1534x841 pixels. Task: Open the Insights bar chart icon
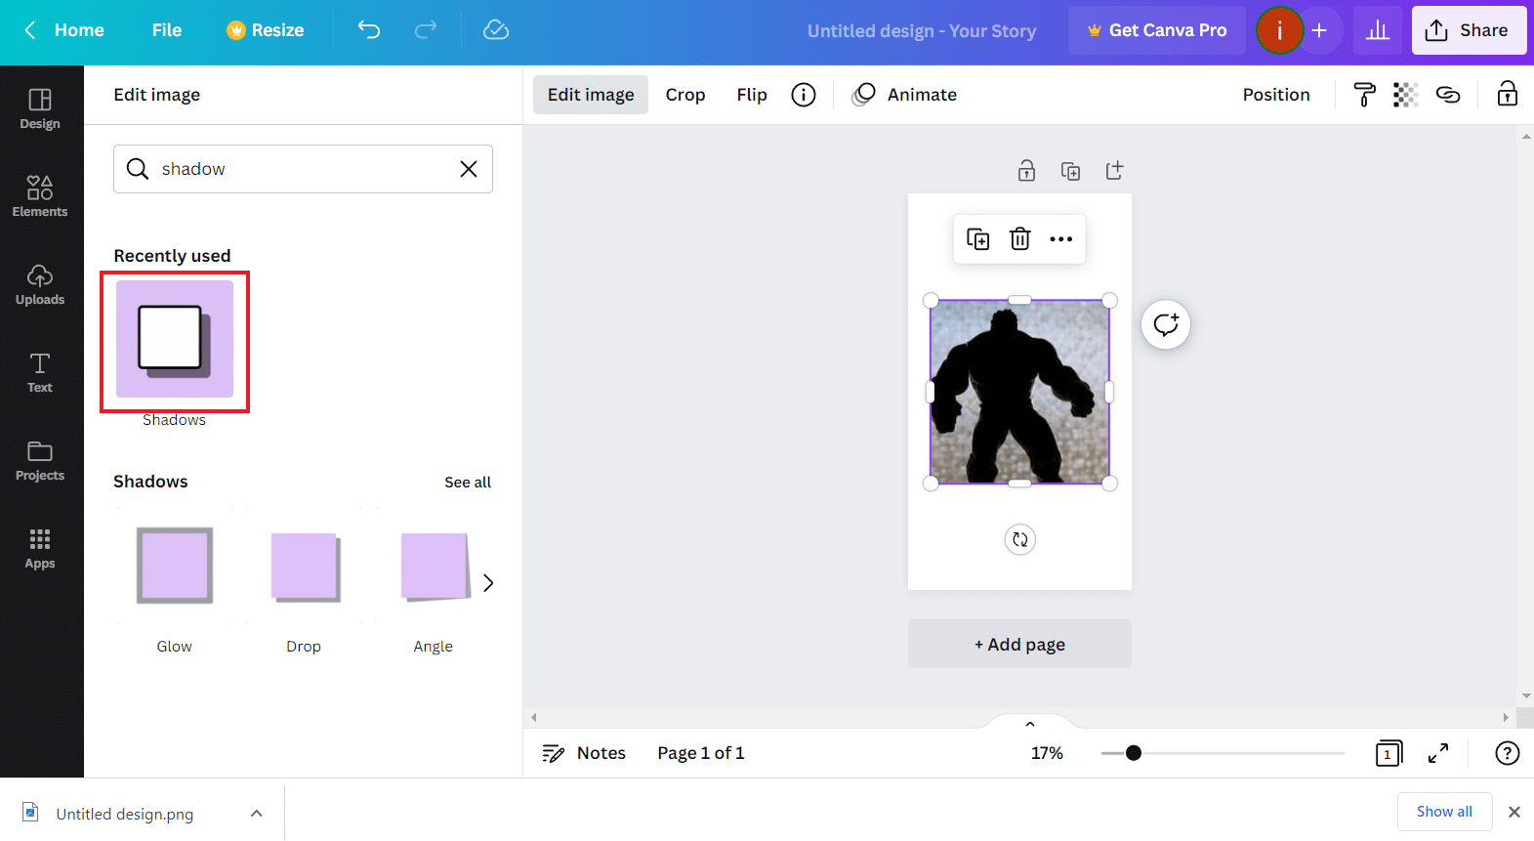tap(1378, 30)
